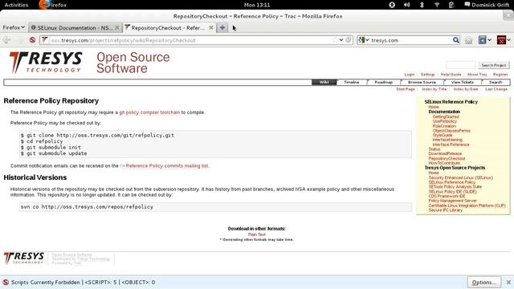This screenshot has height=289, width=514.
Task: Expand the red add-on icon's dropdown arrow
Action: click(508, 40)
